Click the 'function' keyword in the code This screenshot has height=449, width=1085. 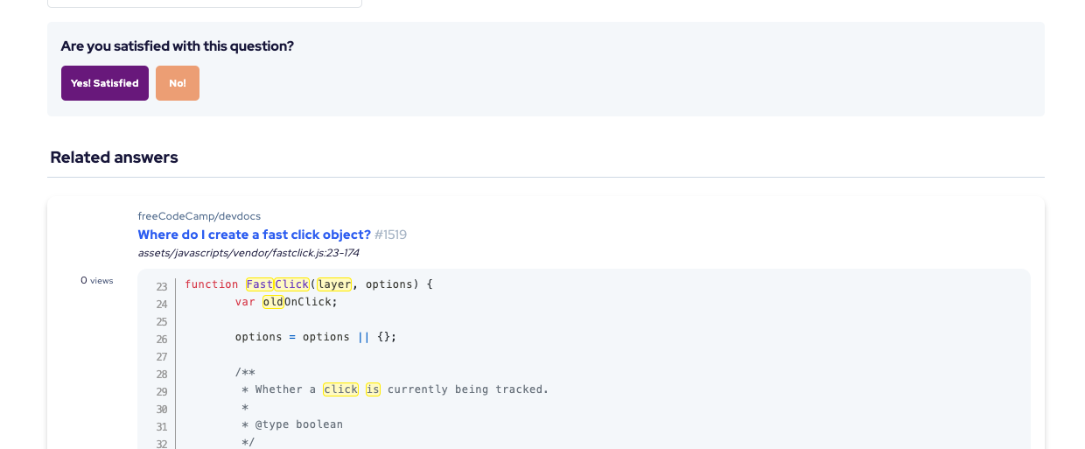(212, 284)
